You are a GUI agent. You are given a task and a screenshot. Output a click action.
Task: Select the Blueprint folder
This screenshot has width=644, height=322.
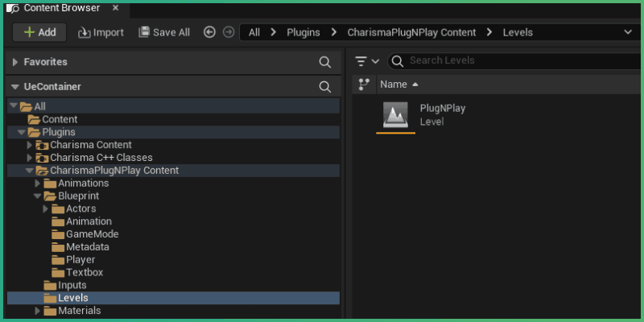tap(173, 196)
